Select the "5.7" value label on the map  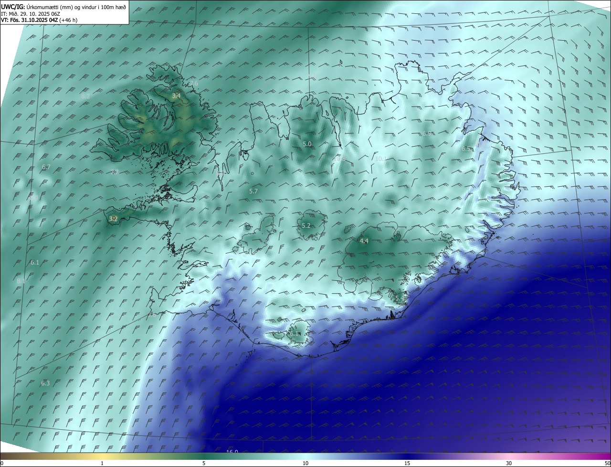pyautogui.click(x=253, y=191)
